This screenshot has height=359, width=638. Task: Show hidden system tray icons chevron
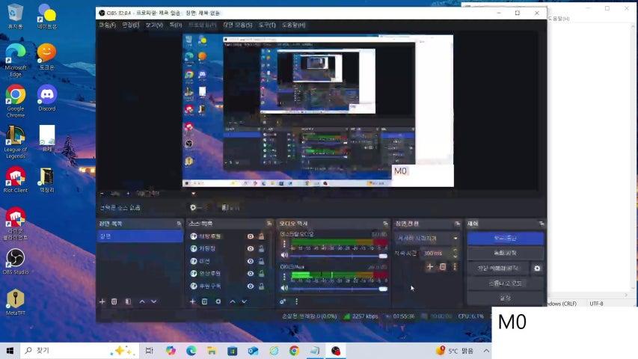(x=429, y=350)
